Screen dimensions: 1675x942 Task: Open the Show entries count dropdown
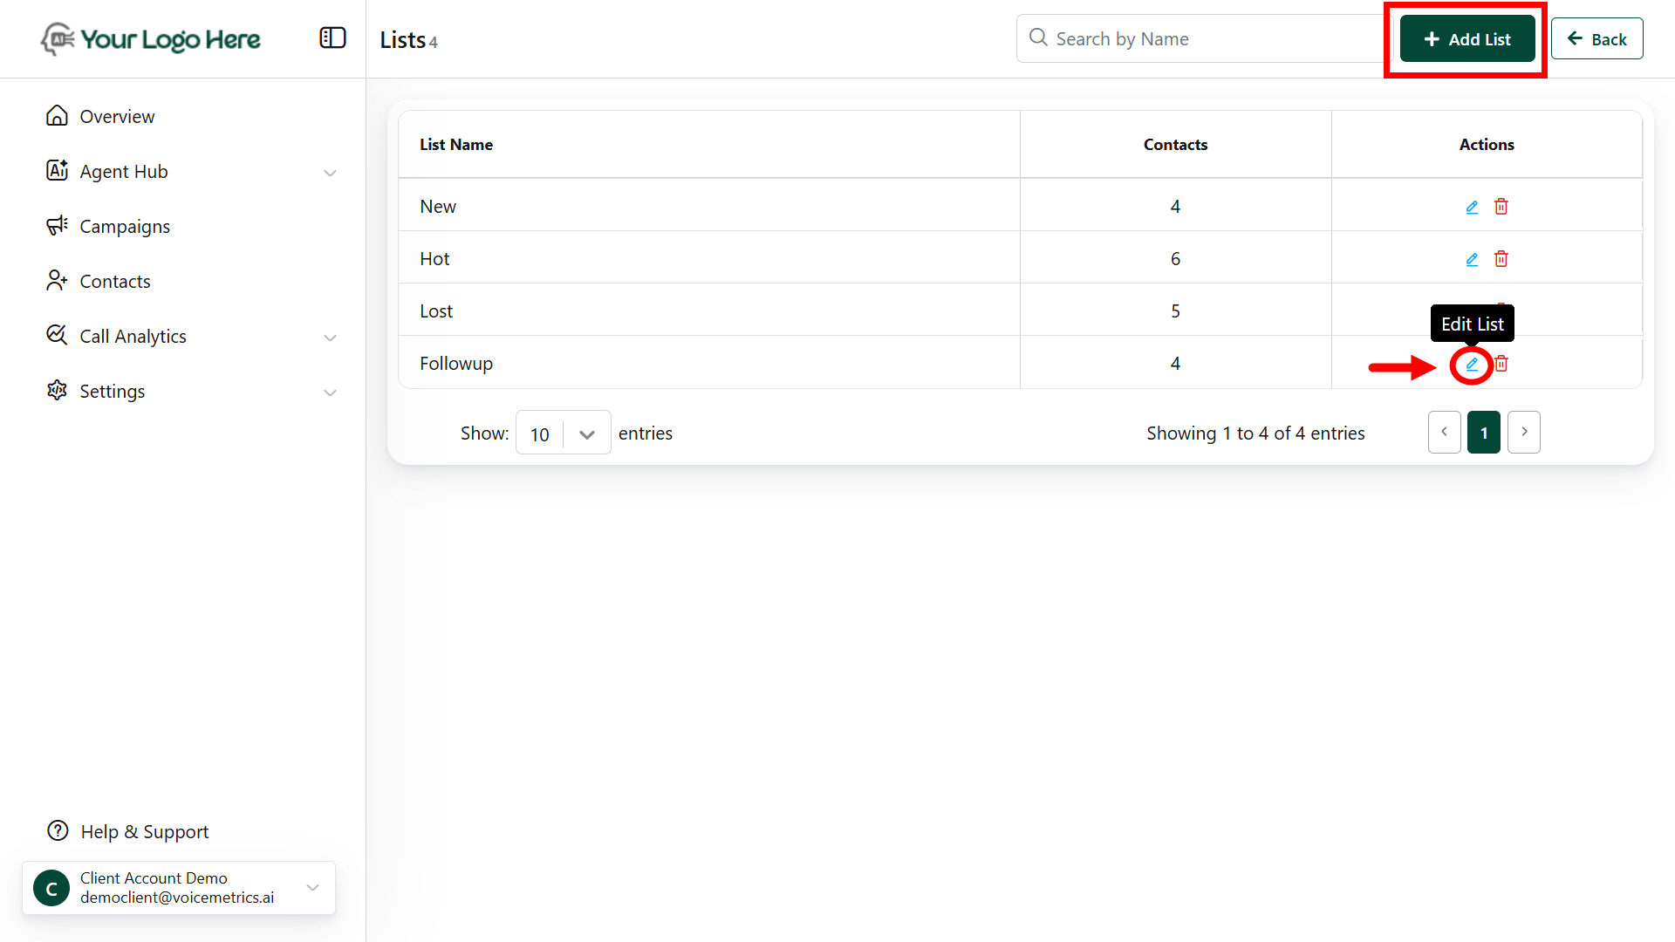coord(563,433)
